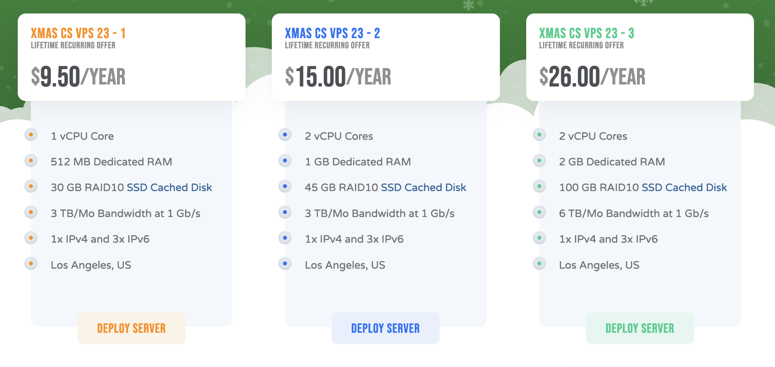Select the "XMAS CS VPS 23 - 1" plan title
Screen dimensions: 775x367
[x=78, y=33]
